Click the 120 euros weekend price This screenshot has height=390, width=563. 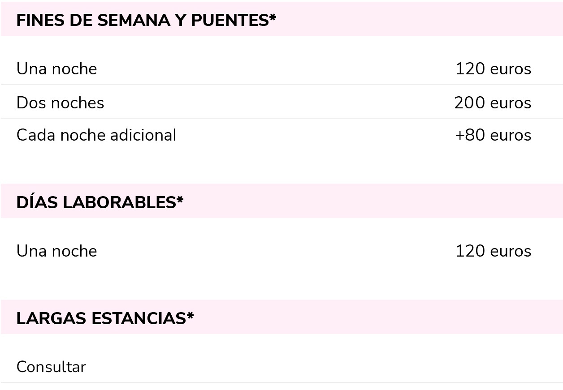[x=493, y=69]
